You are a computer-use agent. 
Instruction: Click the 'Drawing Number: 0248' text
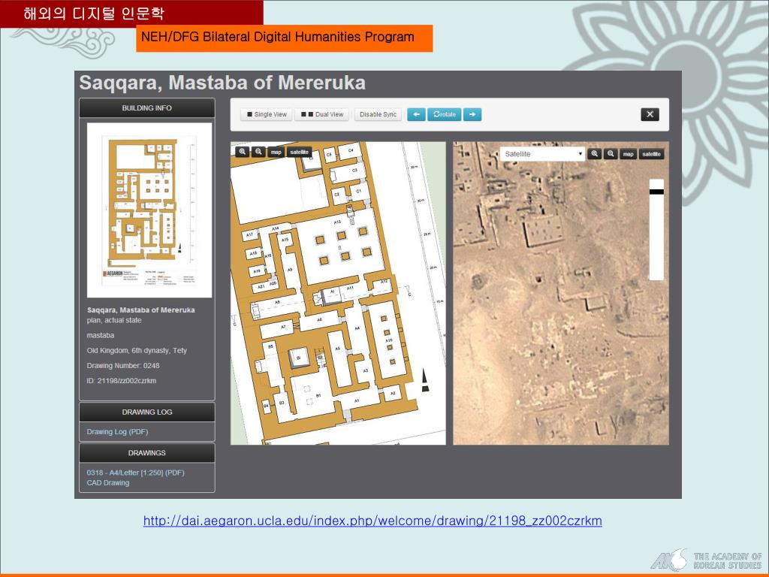(123, 366)
